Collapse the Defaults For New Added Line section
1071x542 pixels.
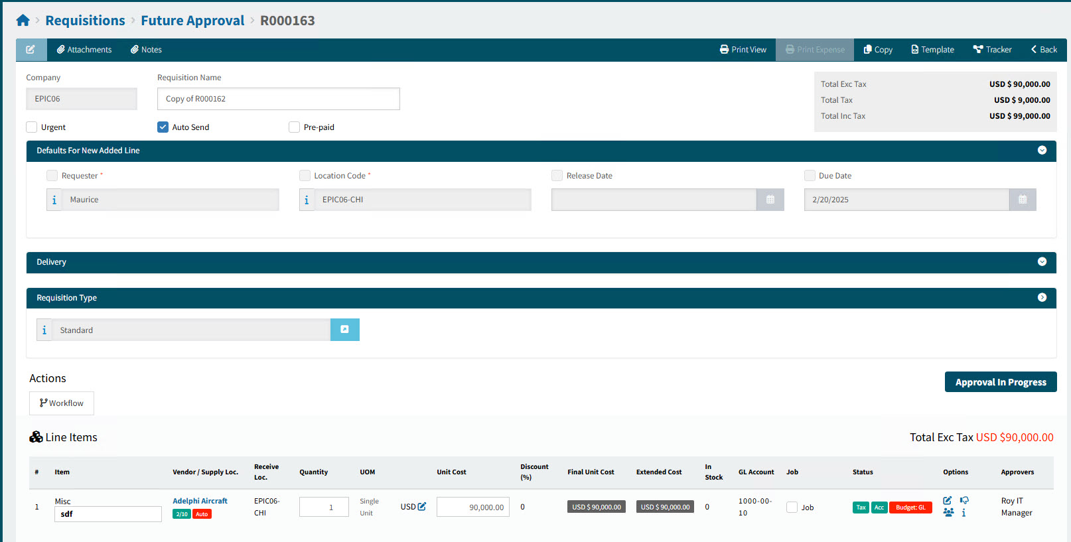coord(1042,151)
